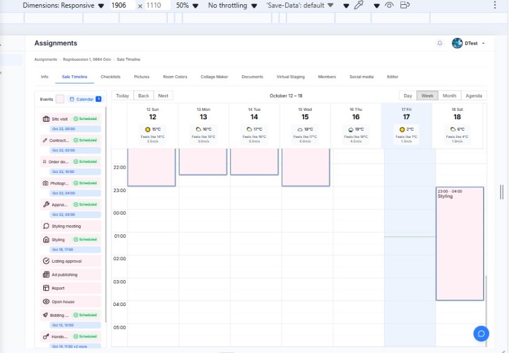The width and height of the screenshot is (509, 353).
Task: Switch to the Day view
Action: 408,96
